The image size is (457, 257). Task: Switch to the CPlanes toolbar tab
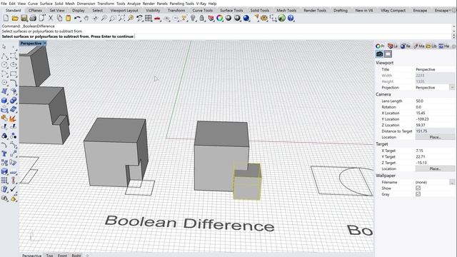(x=35, y=10)
